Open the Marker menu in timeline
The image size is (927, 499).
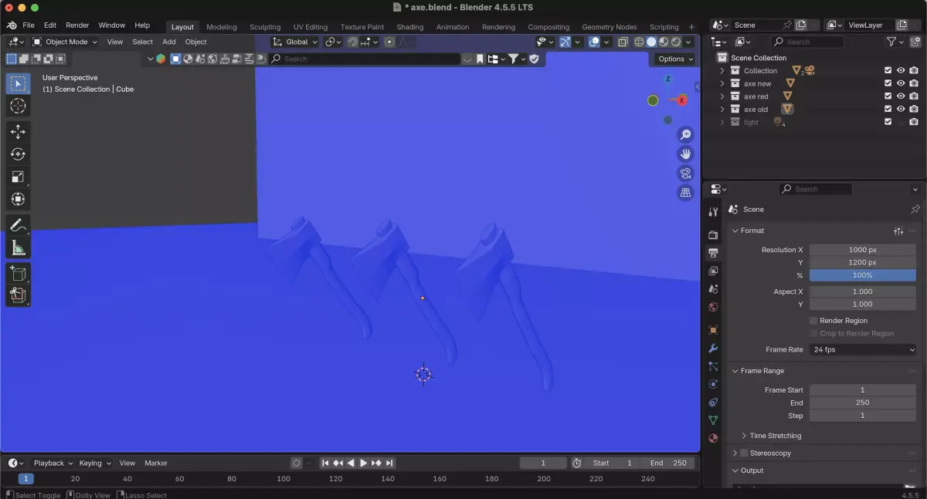click(156, 463)
